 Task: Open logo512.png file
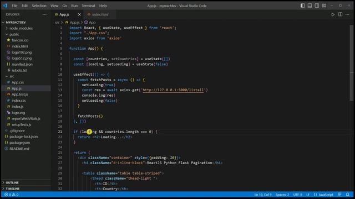click(x=22, y=58)
